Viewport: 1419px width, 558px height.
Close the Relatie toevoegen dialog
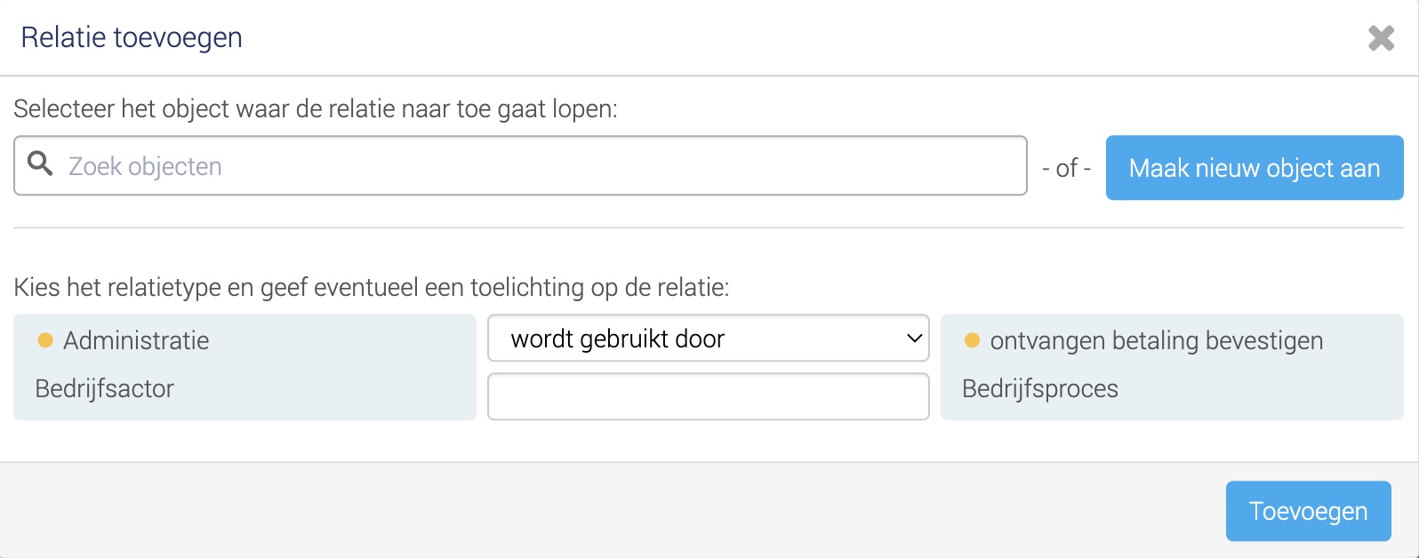[x=1381, y=37]
